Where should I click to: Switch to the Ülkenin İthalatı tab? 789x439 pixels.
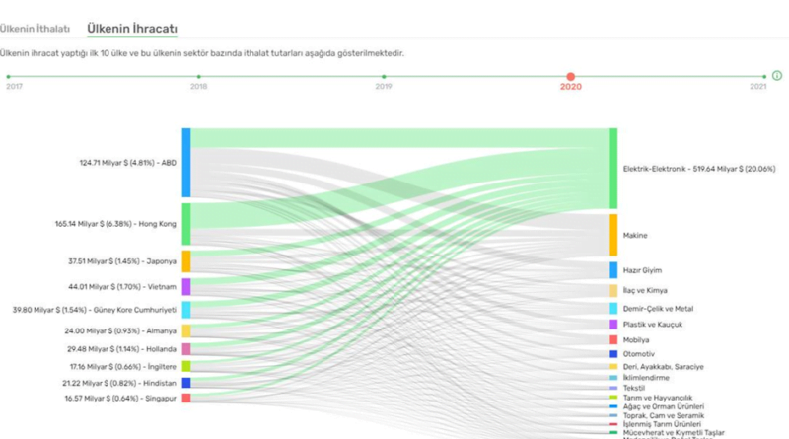point(35,29)
